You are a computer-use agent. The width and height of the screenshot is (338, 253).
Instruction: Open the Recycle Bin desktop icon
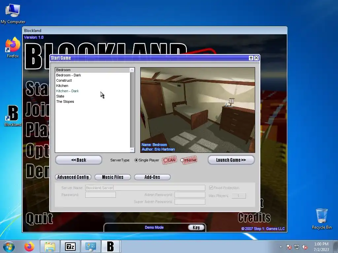coord(321,219)
